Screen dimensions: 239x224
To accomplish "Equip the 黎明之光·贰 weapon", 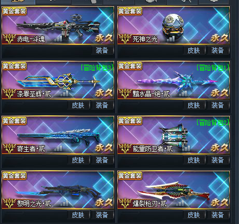I will click(x=102, y=215).
